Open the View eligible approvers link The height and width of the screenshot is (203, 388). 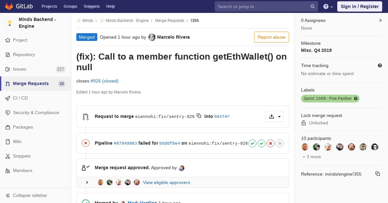pyautogui.click(x=166, y=182)
